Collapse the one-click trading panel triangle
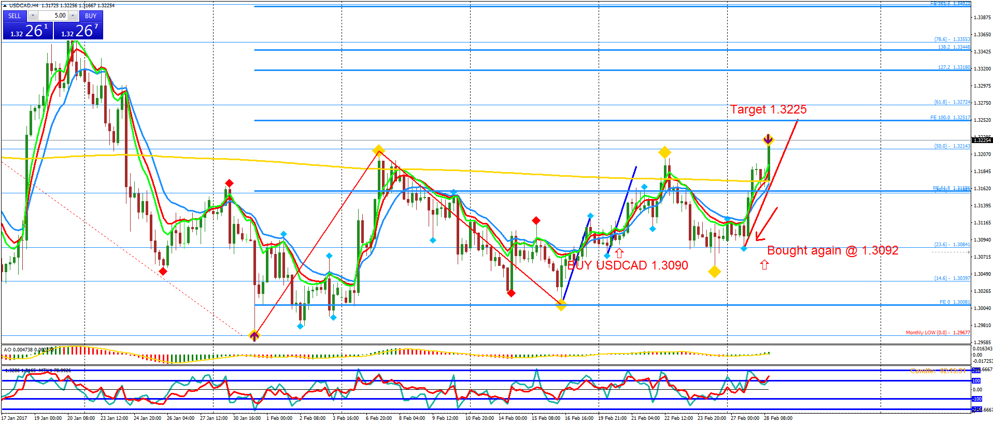Screen dimensions: 993x424 [5, 5]
